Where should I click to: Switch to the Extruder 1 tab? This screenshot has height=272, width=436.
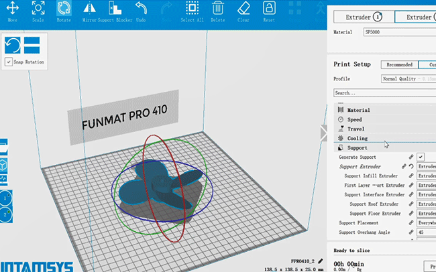tap(364, 17)
